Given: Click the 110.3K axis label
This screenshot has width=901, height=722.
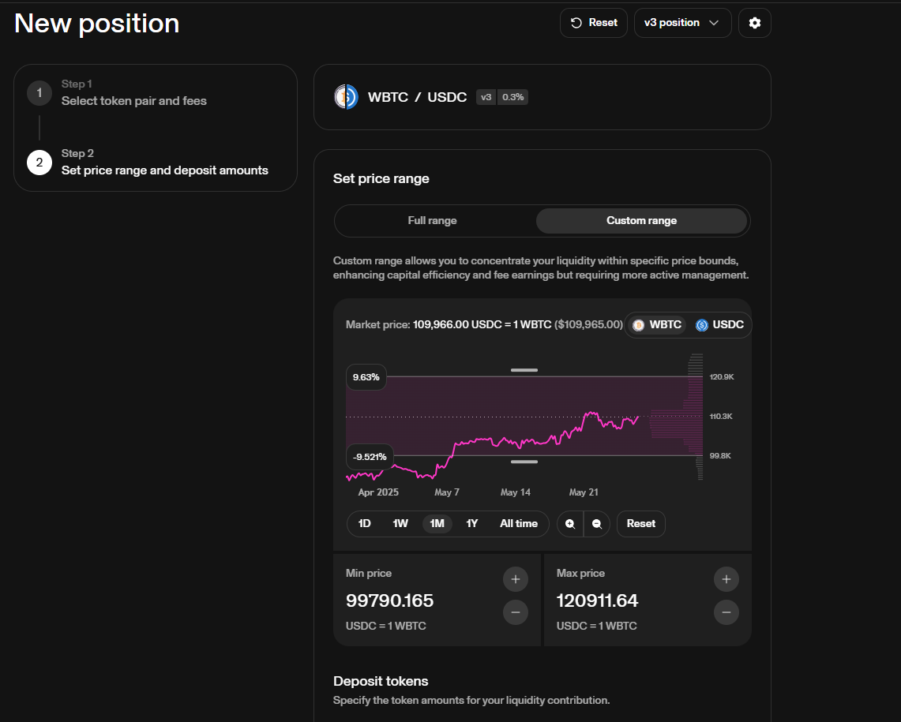Looking at the screenshot, I should (x=721, y=417).
